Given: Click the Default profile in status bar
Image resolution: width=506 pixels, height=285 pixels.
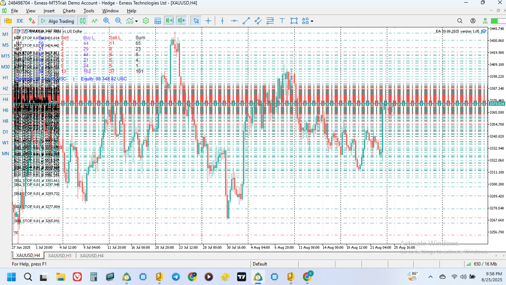Looking at the screenshot, I should click(260, 264).
